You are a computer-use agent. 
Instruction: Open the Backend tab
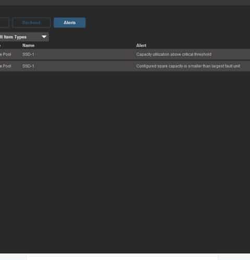pos(31,22)
